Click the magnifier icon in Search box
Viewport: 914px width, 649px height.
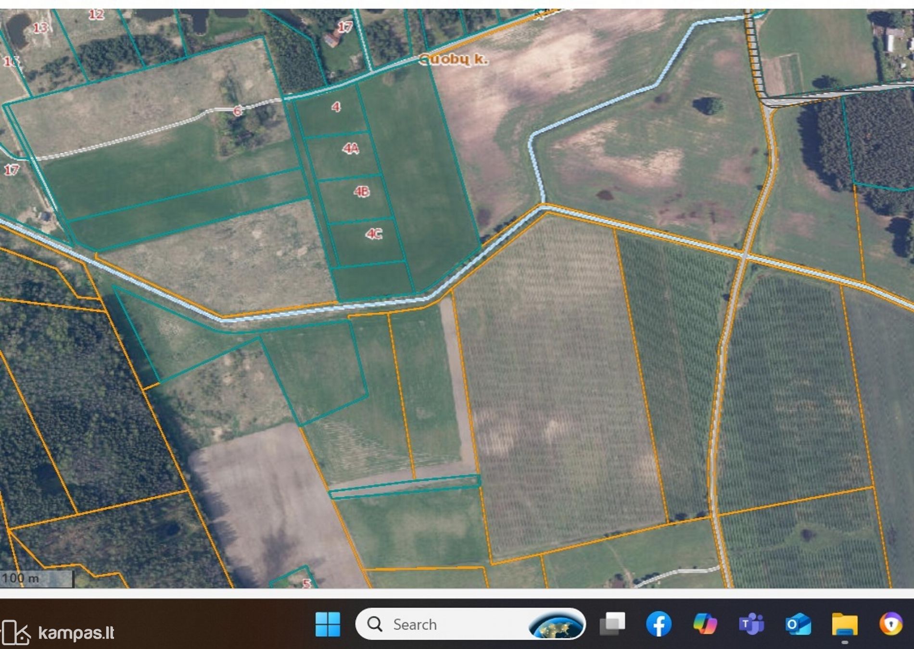tap(375, 624)
